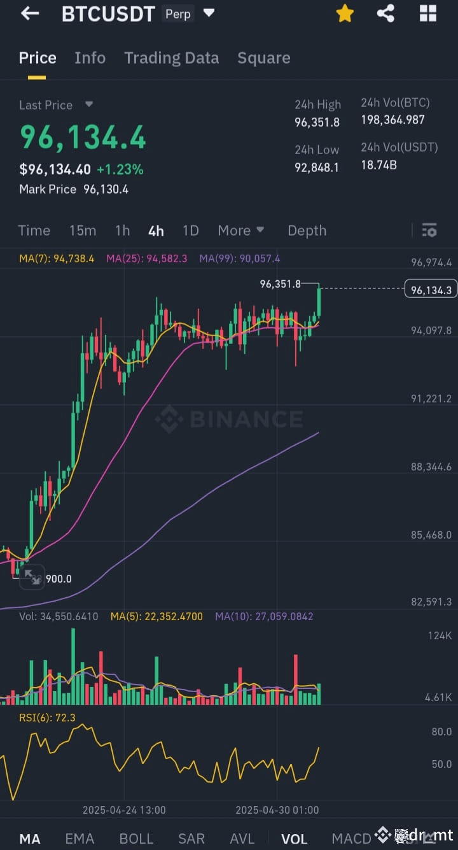This screenshot has width=458, height=850.
Task: Select the AVL indicator
Action: pyautogui.click(x=242, y=839)
